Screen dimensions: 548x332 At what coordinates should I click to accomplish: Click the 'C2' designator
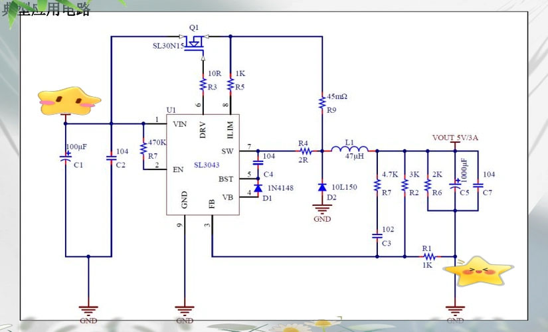pos(121,165)
